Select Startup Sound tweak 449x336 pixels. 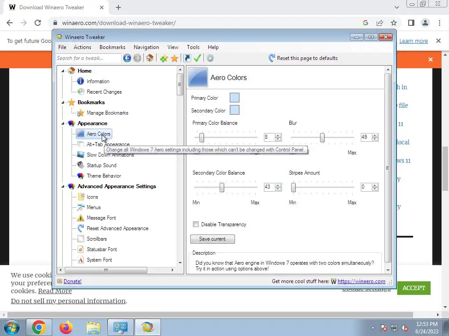click(101, 165)
